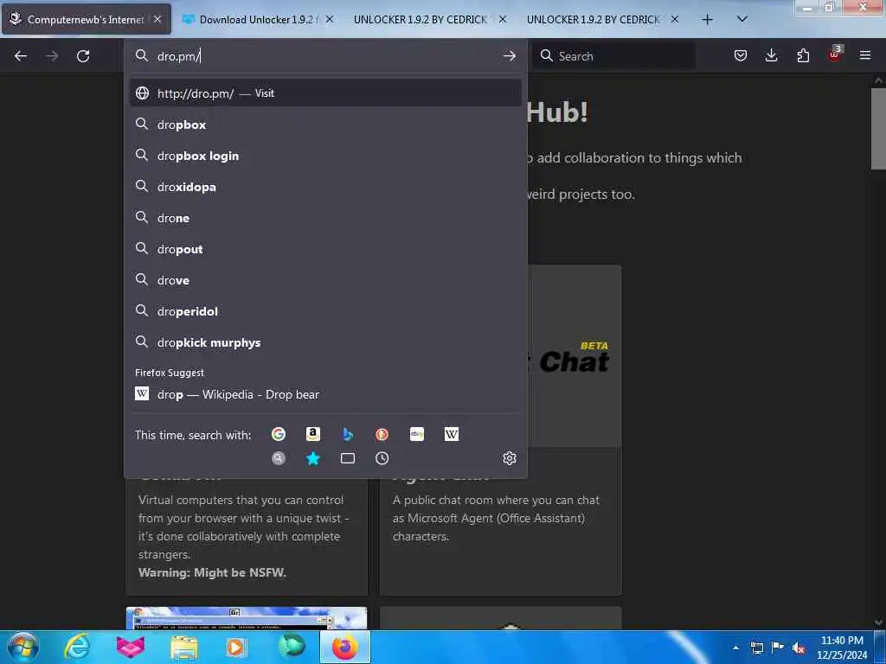Click the page vertical scrollbar thumb

click(878, 128)
